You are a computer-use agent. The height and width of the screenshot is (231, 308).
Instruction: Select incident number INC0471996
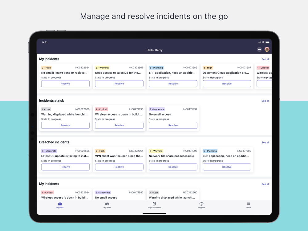click(x=190, y=151)
